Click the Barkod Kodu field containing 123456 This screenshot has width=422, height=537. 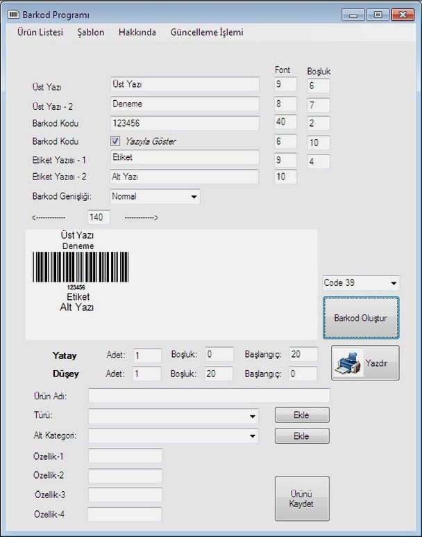coord(185,123)
